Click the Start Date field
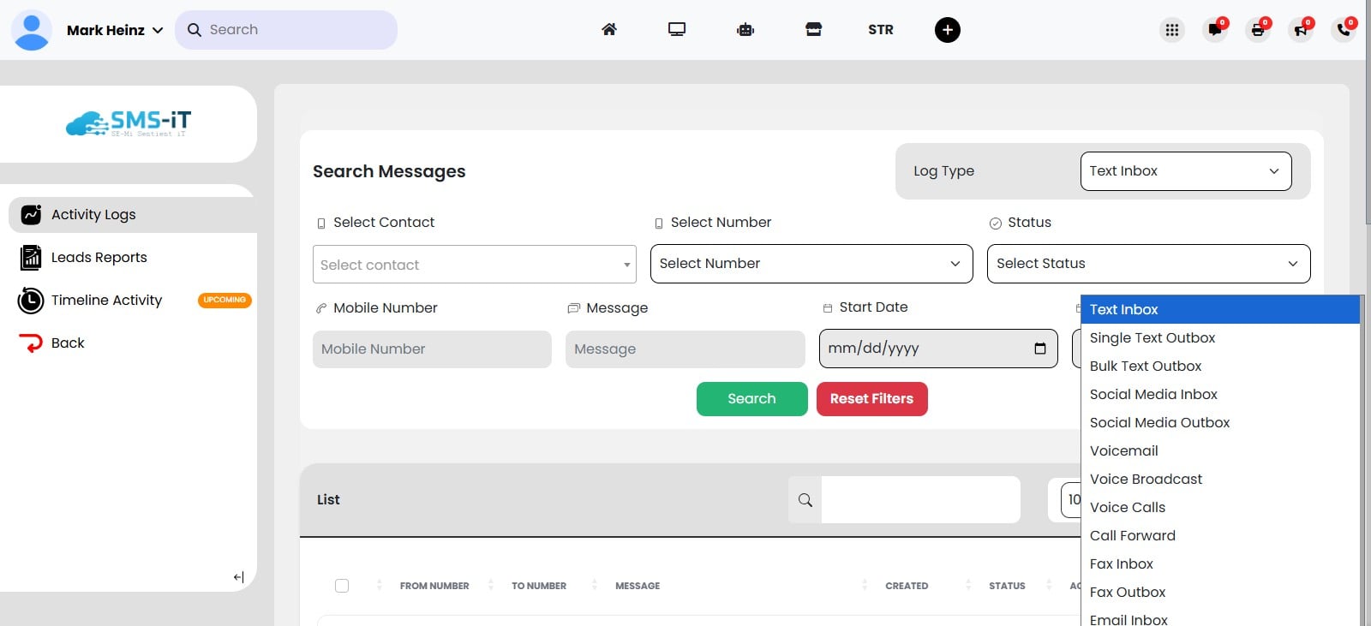 (938, 349)
